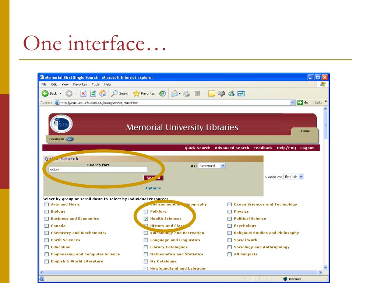377x283 pixels.
Task: Click the Messenger people icon
Action: tap(231, 93)
